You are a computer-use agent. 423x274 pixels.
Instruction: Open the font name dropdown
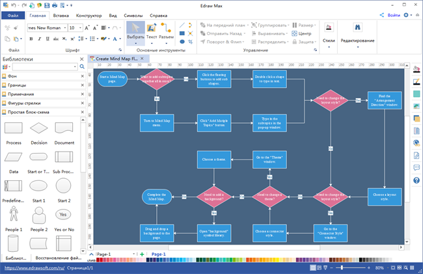(64, 28)
